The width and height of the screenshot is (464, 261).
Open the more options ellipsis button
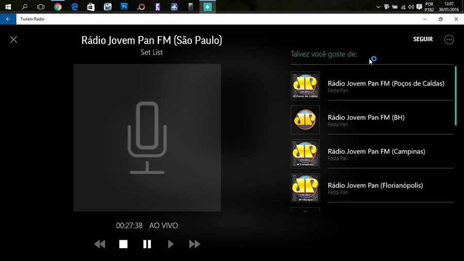click(x=449, y=39)
